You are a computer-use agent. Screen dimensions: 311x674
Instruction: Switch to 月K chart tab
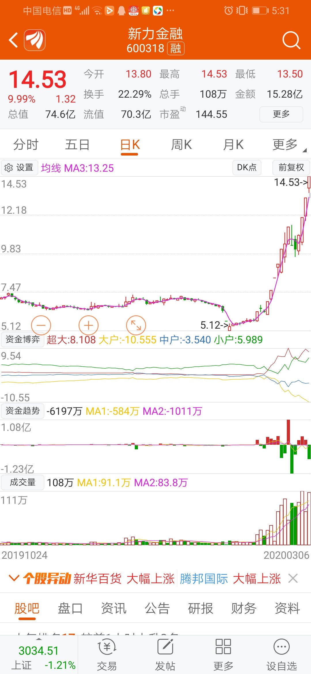click(x=233, y=145)
